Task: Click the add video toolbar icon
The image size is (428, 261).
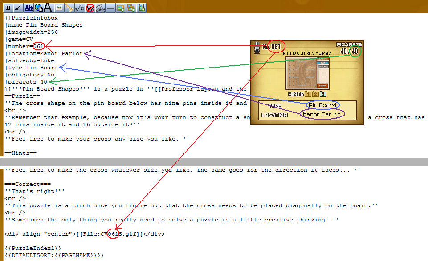Action: (x=141, y=8)
